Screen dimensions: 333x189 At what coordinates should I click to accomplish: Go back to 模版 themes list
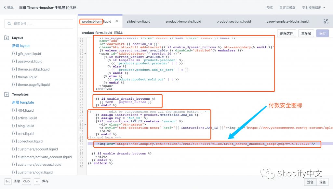click(9, 7)
